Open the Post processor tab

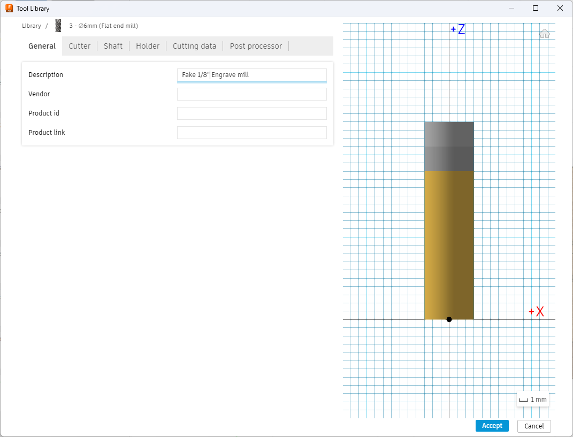coord(256,46)
